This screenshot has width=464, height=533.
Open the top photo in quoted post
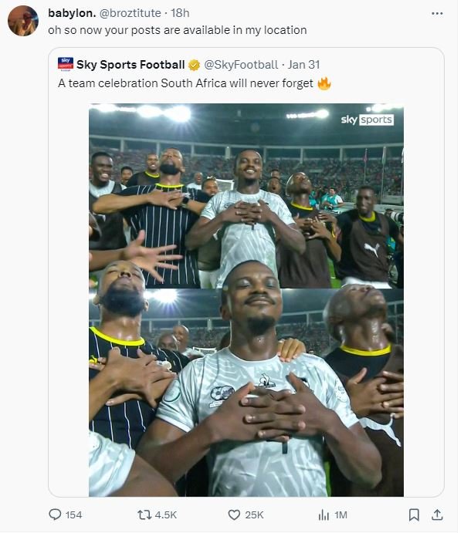pyautogui.click(x=246, y=196)
